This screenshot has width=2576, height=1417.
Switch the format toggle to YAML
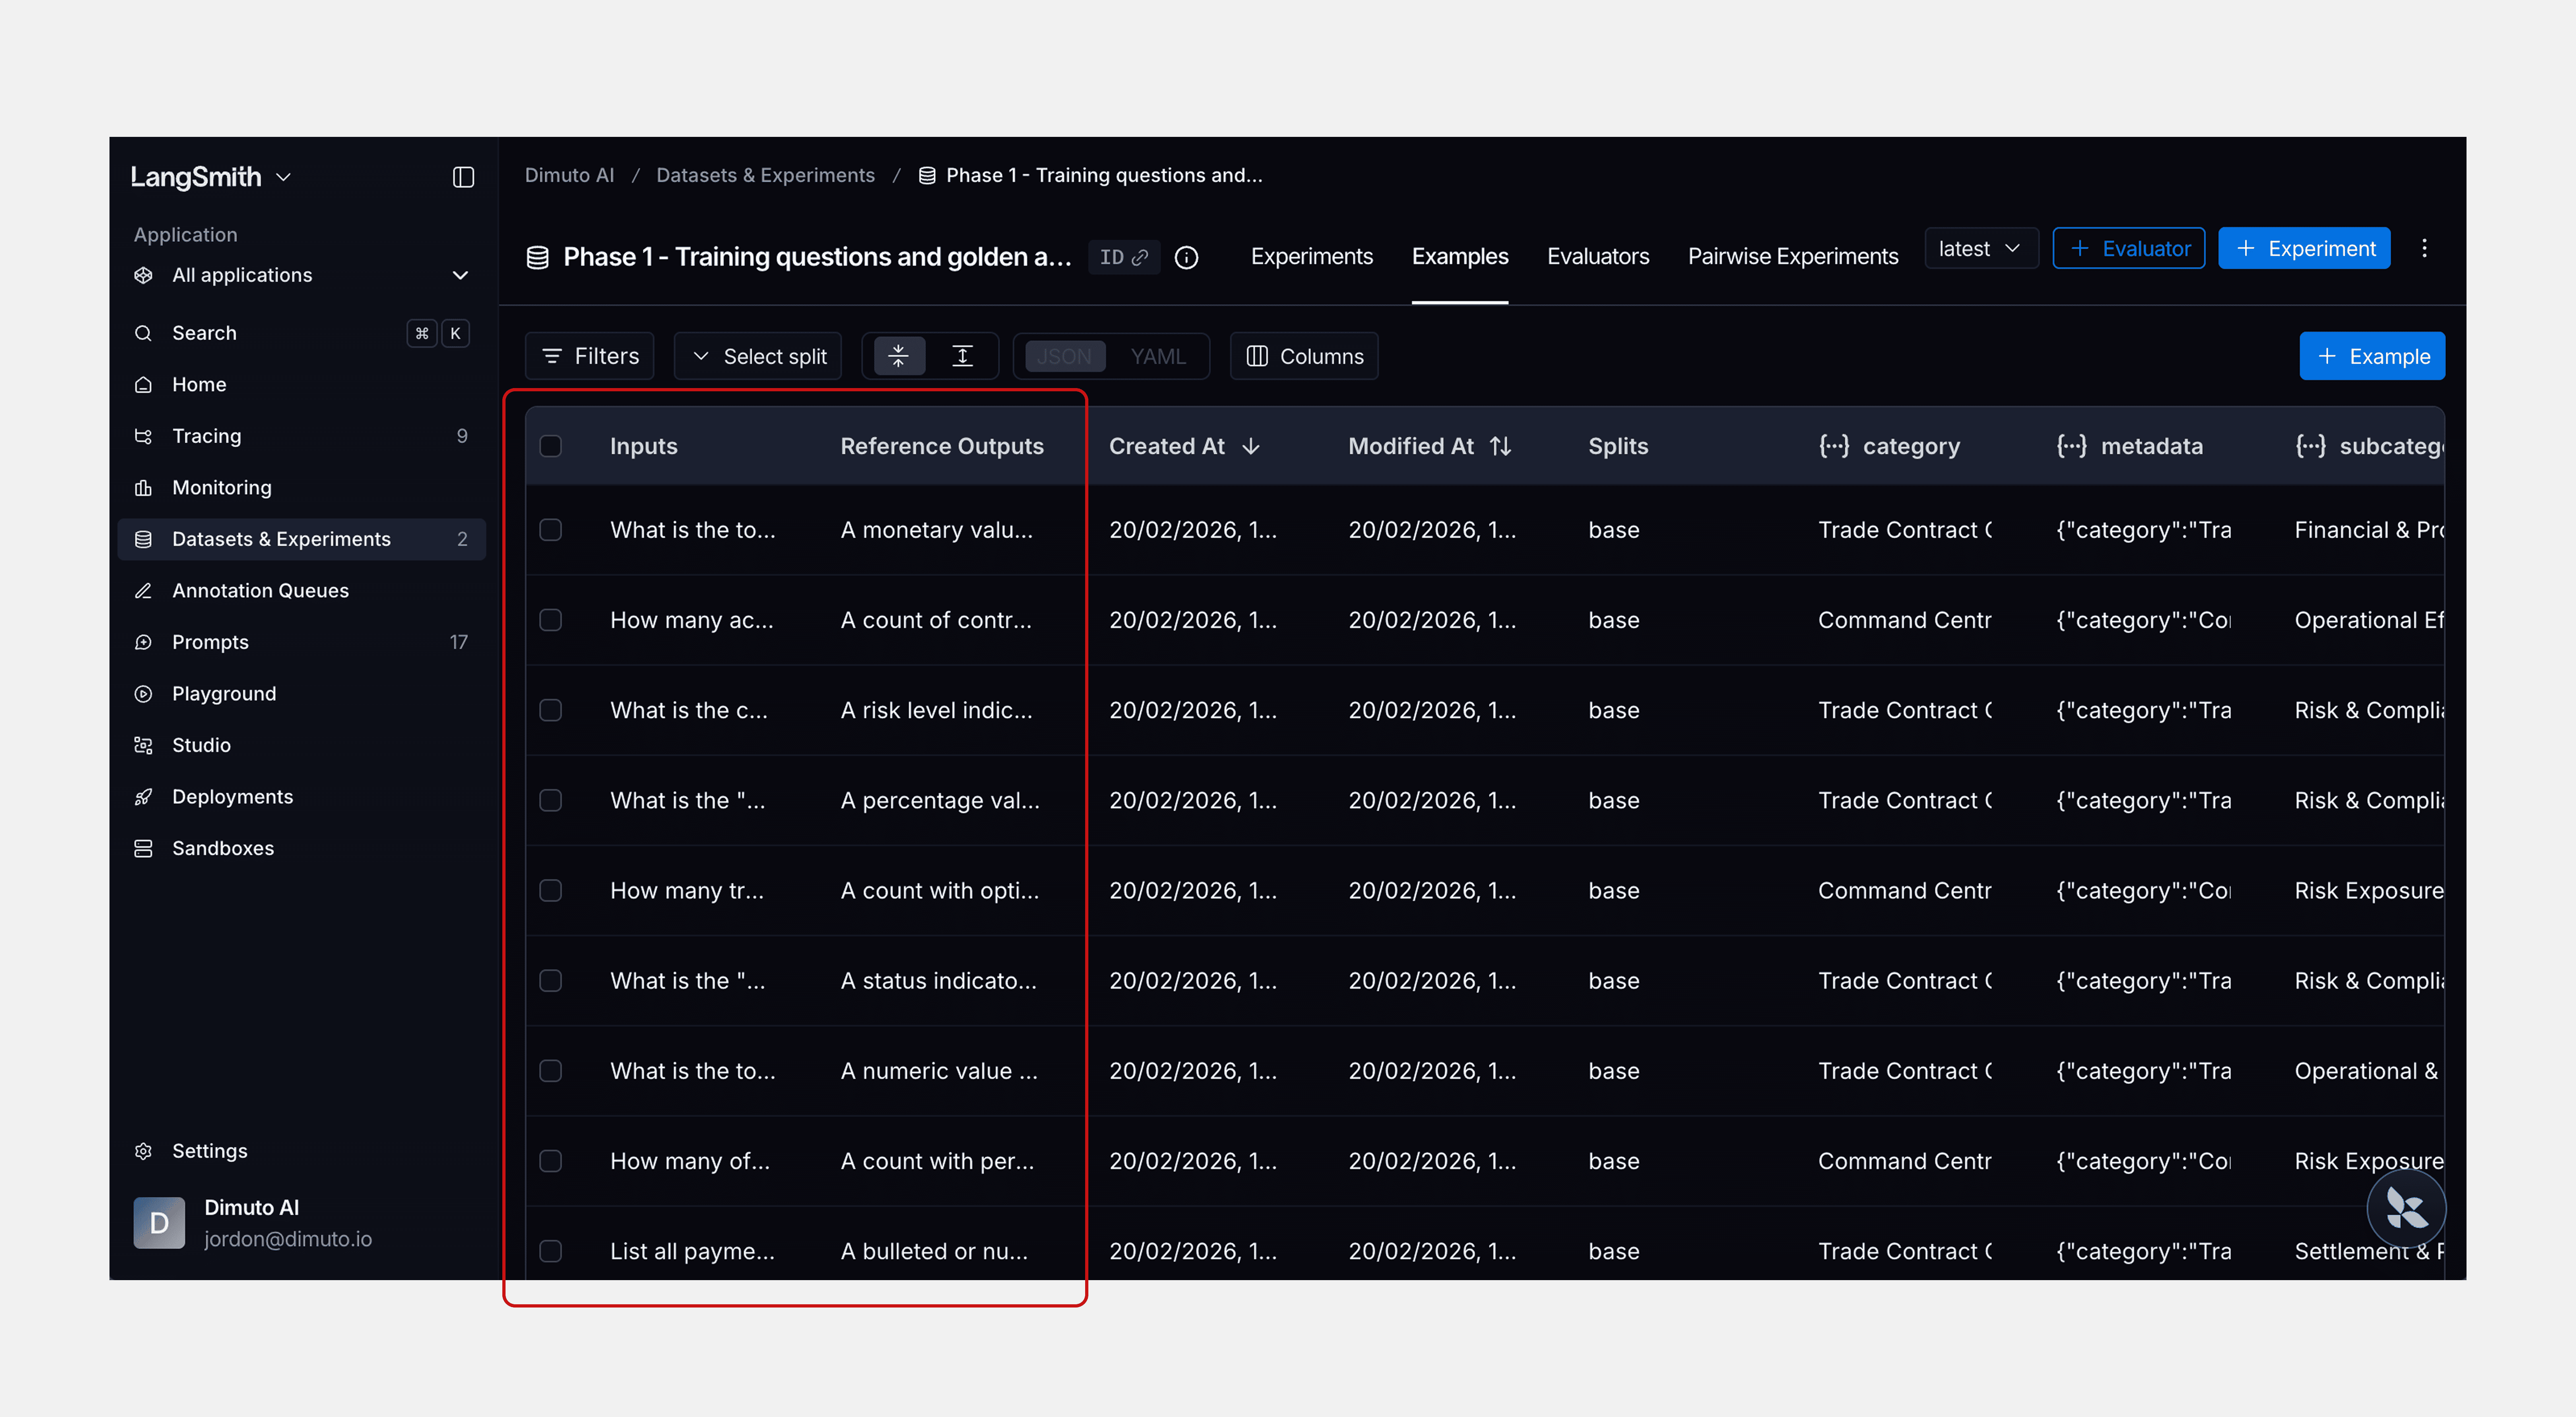[1158, 356]
